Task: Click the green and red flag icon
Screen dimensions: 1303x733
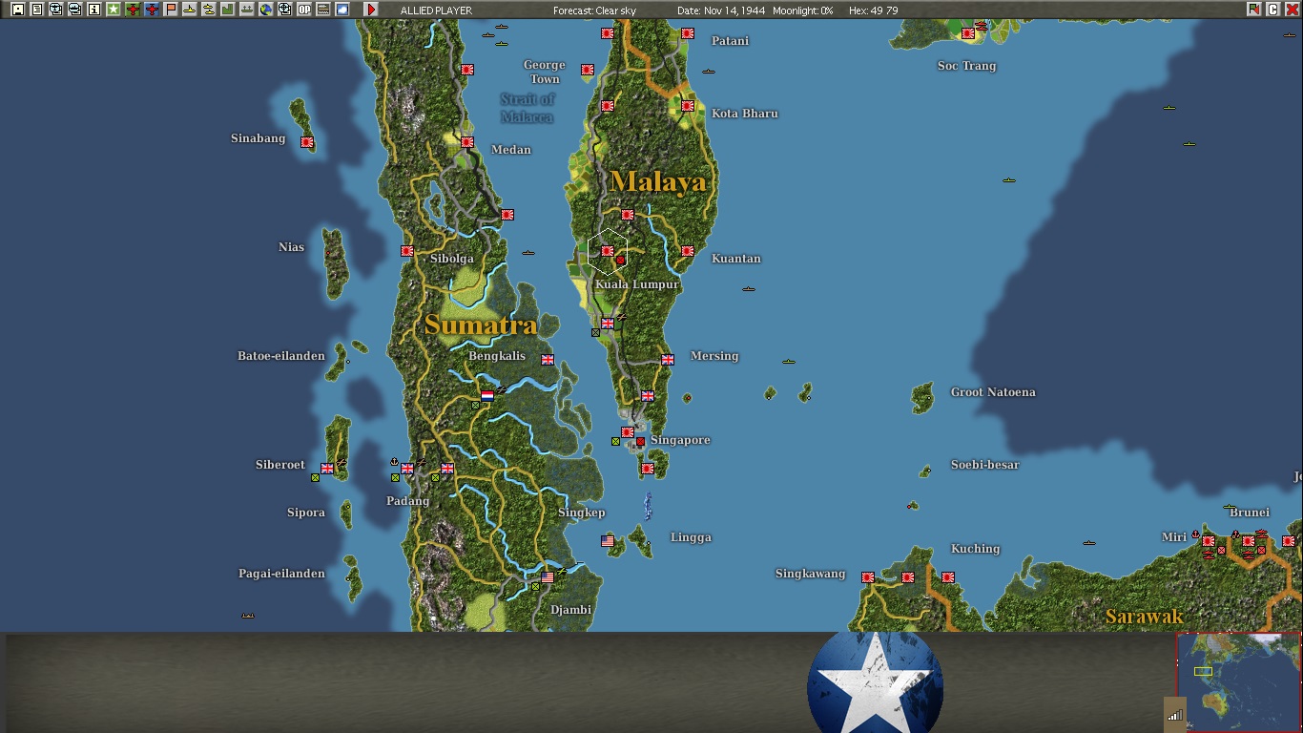Action: pos(1253,10)
